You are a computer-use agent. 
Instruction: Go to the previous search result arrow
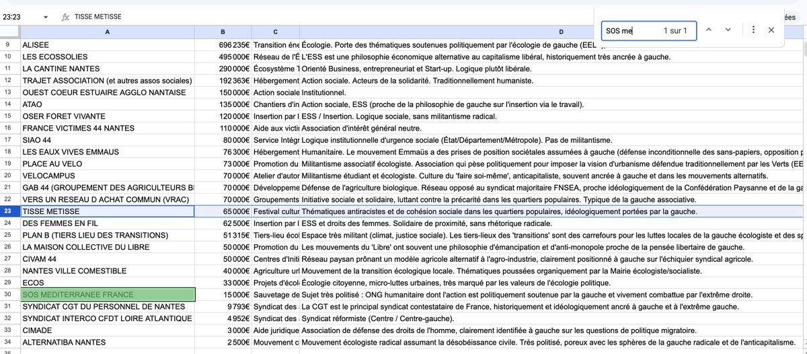pos(710,30)
